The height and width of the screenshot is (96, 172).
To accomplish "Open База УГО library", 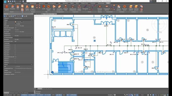I will (x=54, y=8).
